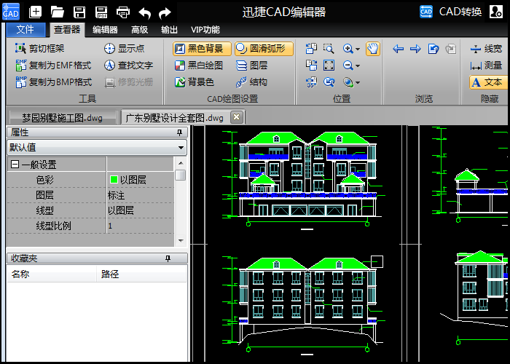Click the 剪切框架 clip frame tool
The image size is (510, 364).
(x=39, y=49)
